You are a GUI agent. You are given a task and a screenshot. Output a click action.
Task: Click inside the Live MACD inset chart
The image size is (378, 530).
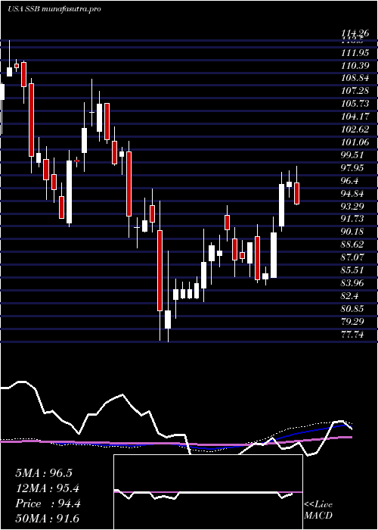click(x=208, y=492)
